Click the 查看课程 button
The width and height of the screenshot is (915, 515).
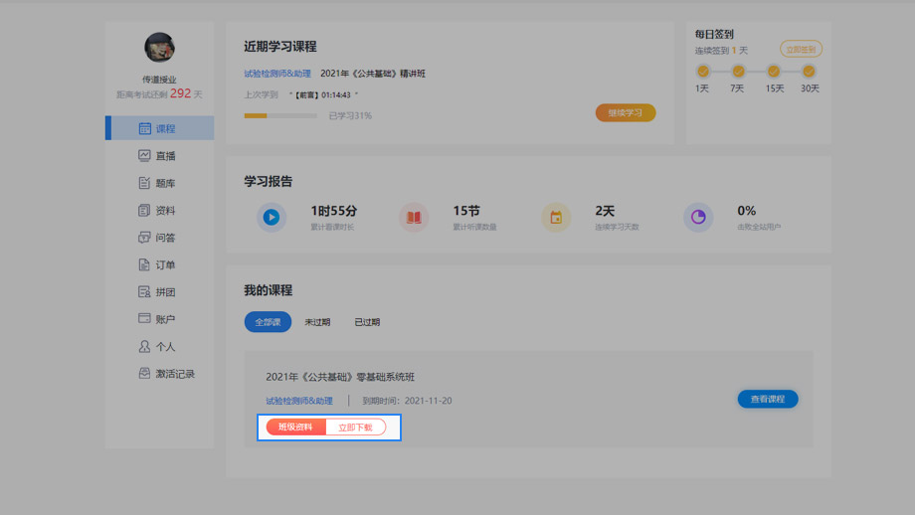coord(767,399)
